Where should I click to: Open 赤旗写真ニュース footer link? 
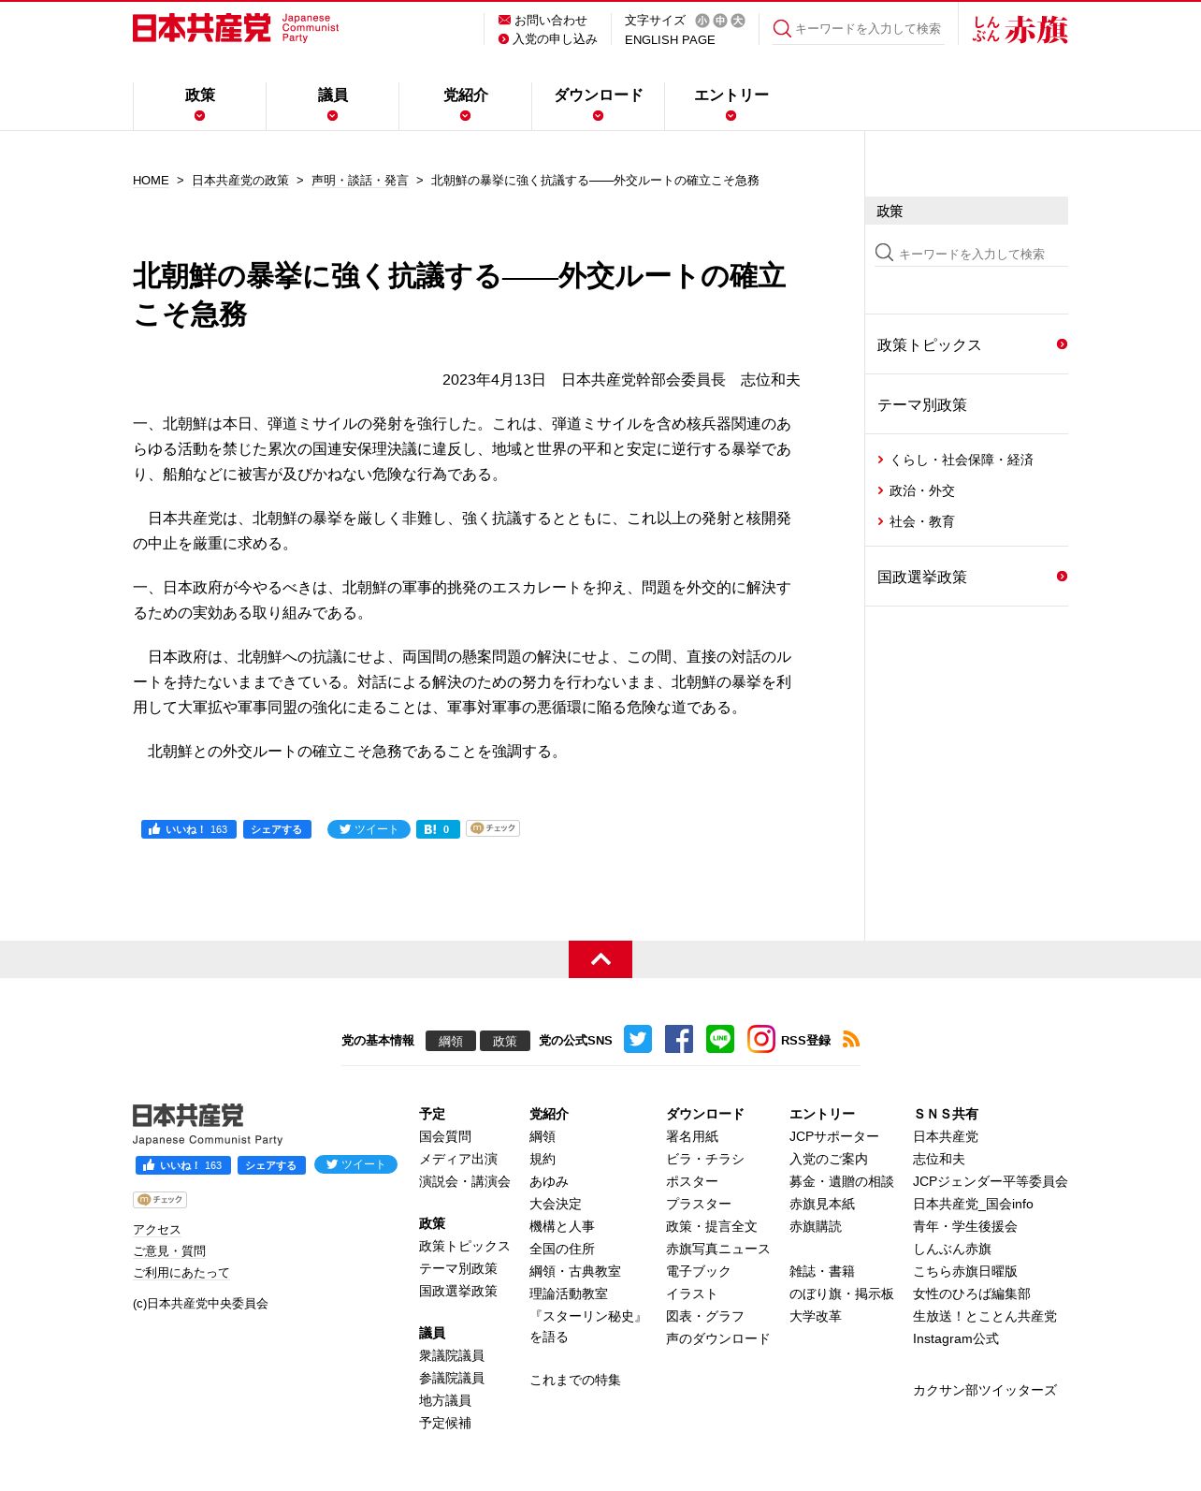pyautogui.click(x=718, y=1249)
